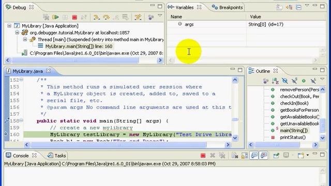Toggle Use Step Filters in the Debug toolbar

(x=138, y=17)
